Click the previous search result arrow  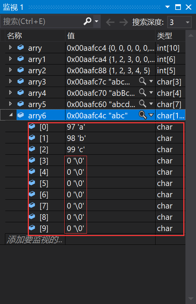110,22
